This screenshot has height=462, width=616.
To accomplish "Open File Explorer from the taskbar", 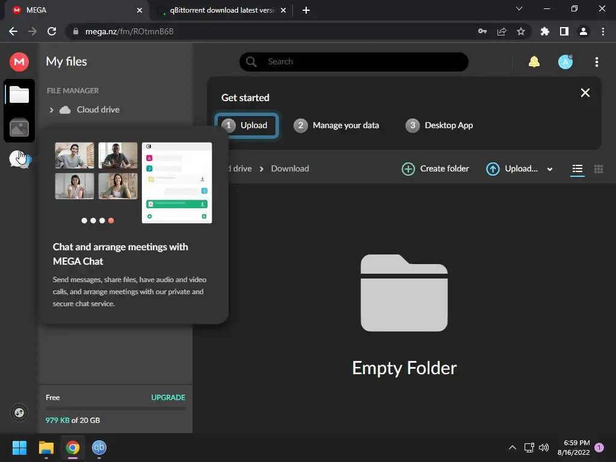I will click(46, 448).
